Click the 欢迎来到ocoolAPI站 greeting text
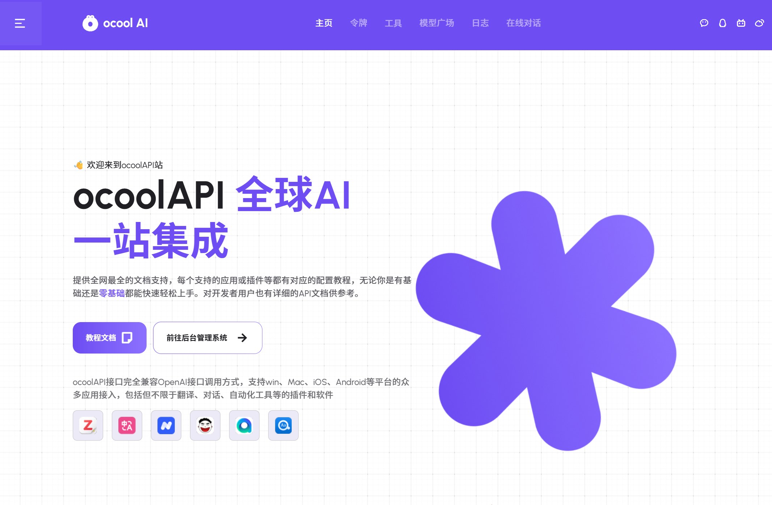 (x=125, y=165)
